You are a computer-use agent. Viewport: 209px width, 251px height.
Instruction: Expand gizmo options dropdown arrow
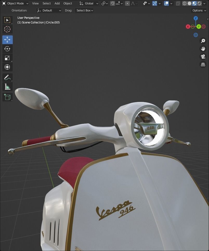pos(160,3)
